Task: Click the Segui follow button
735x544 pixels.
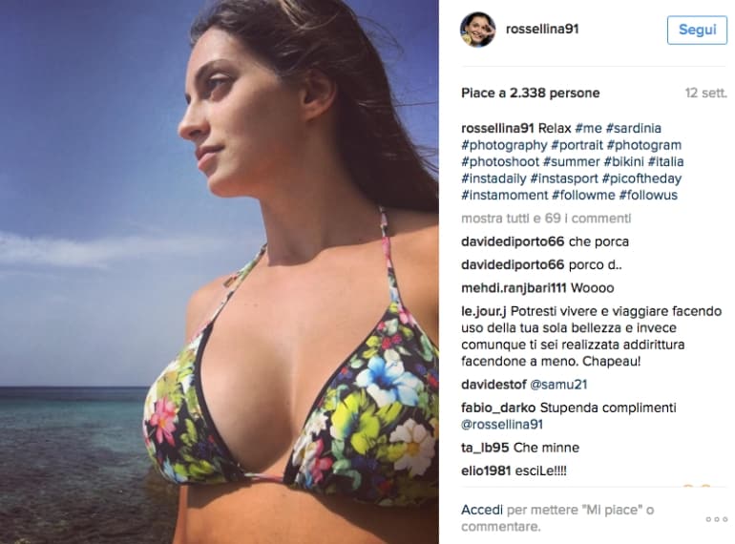Action: [x=697, y=30]
